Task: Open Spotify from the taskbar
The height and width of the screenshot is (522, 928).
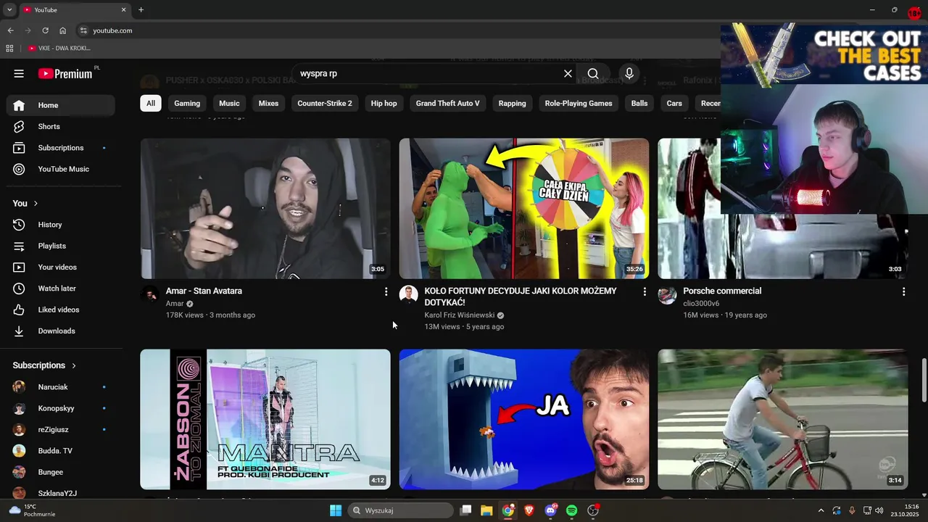Action: click(571, 510)
